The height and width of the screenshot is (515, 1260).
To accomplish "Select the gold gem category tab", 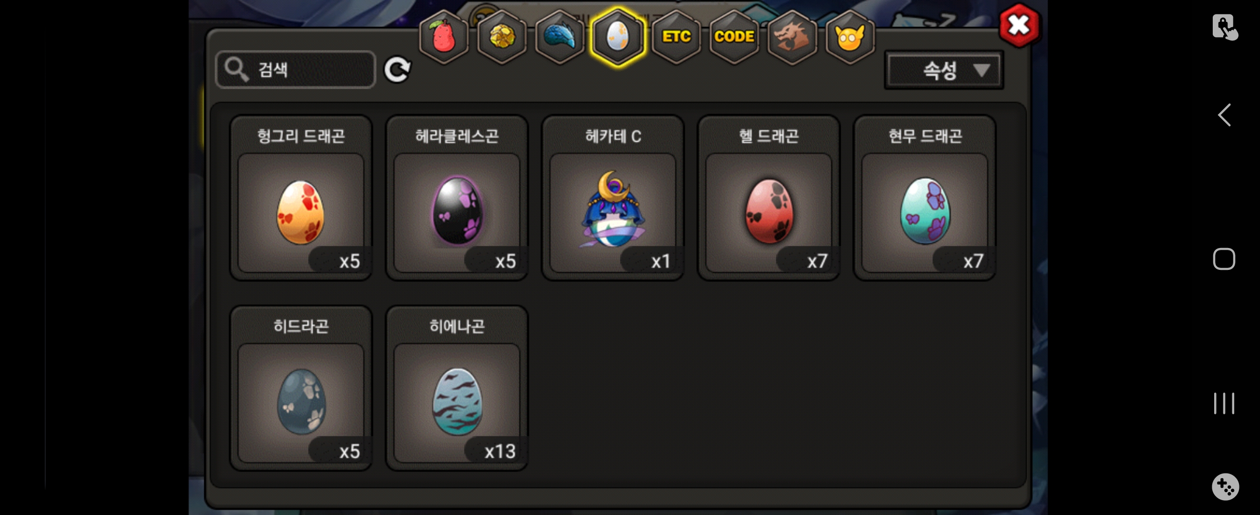I will coord(502,37).
